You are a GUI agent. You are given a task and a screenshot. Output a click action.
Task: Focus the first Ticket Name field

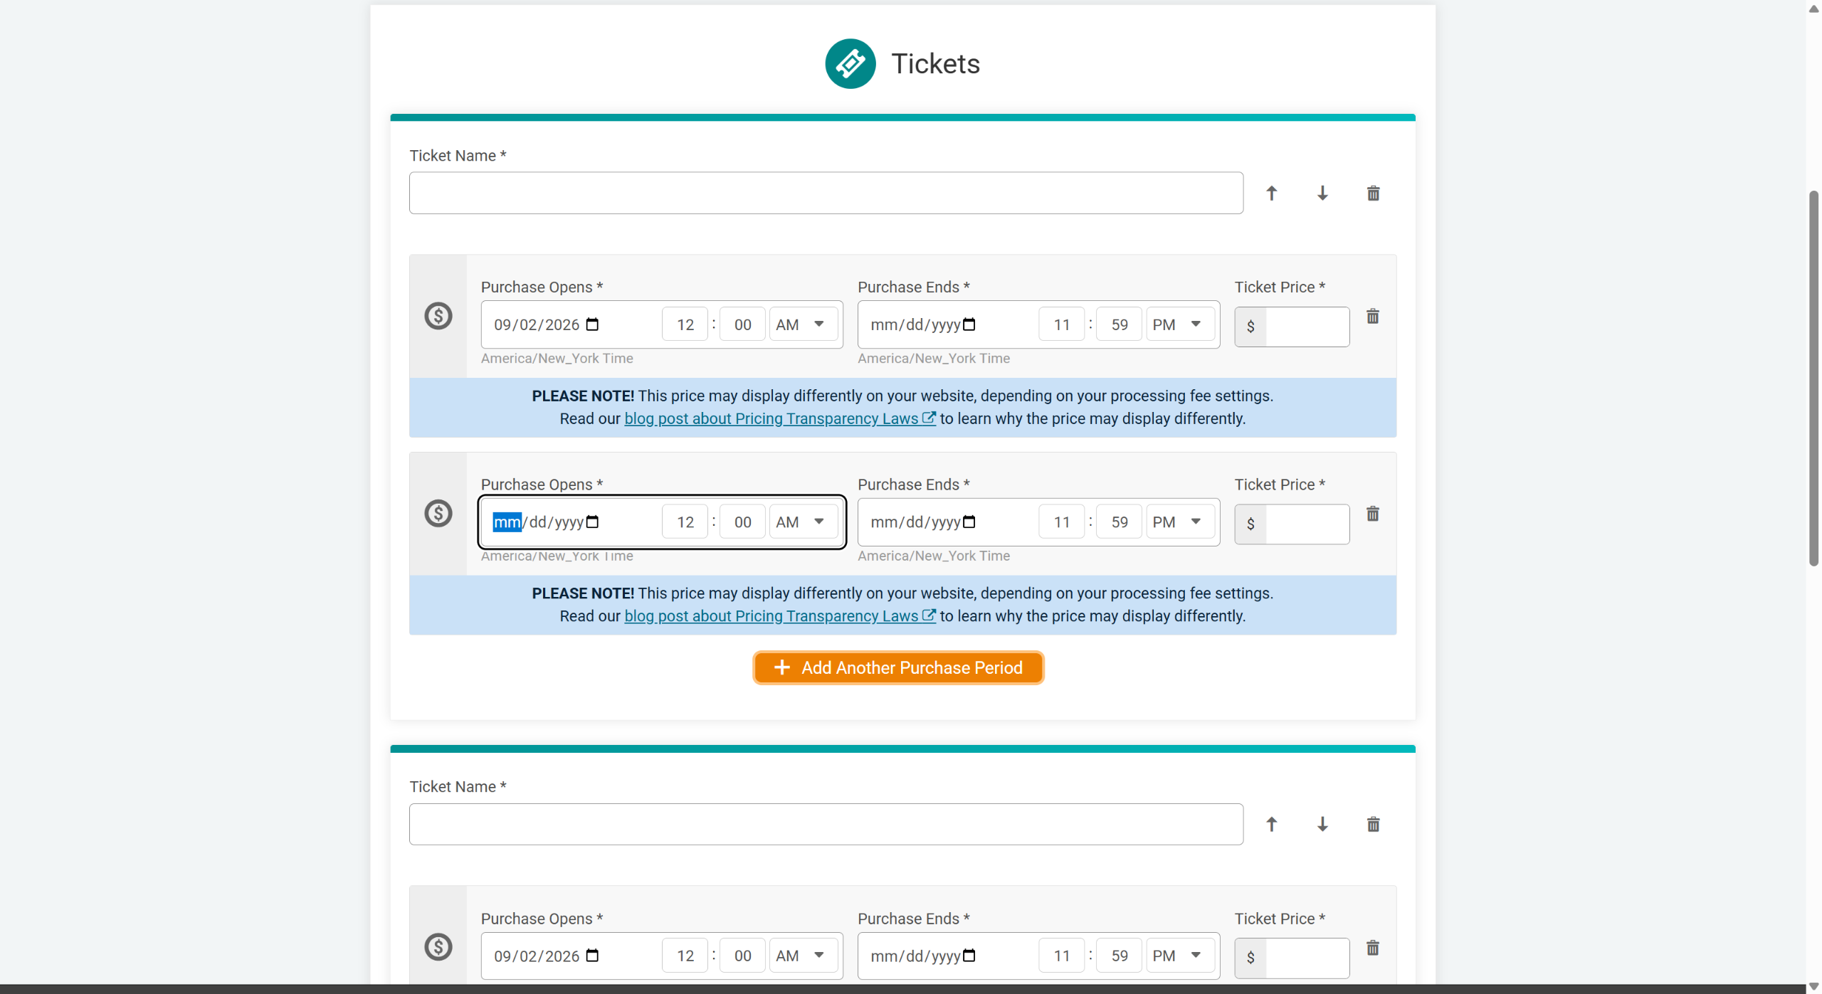point(826,193)
